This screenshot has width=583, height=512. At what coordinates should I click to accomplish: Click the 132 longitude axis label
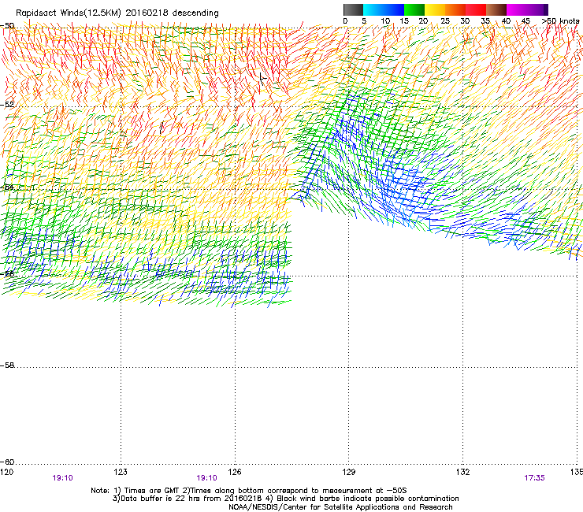click(463, 472)
